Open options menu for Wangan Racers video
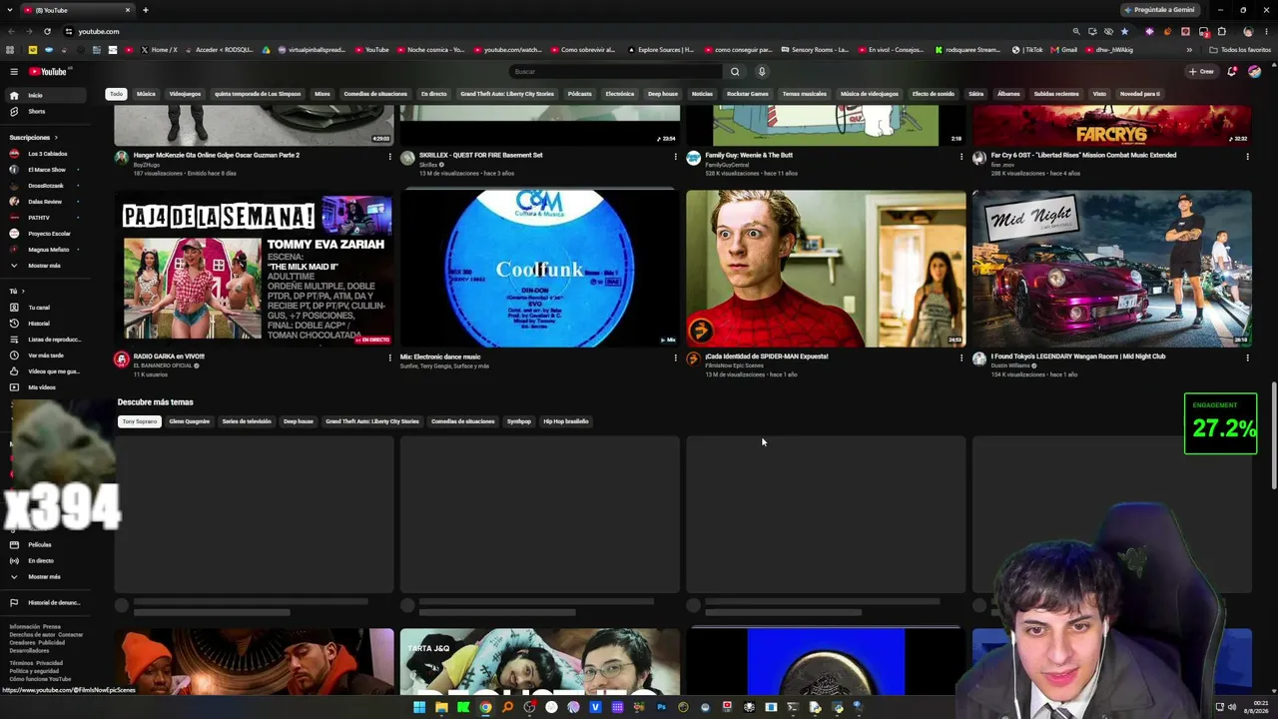This screenshot has height=719, width=1278. coord(1247,357)
